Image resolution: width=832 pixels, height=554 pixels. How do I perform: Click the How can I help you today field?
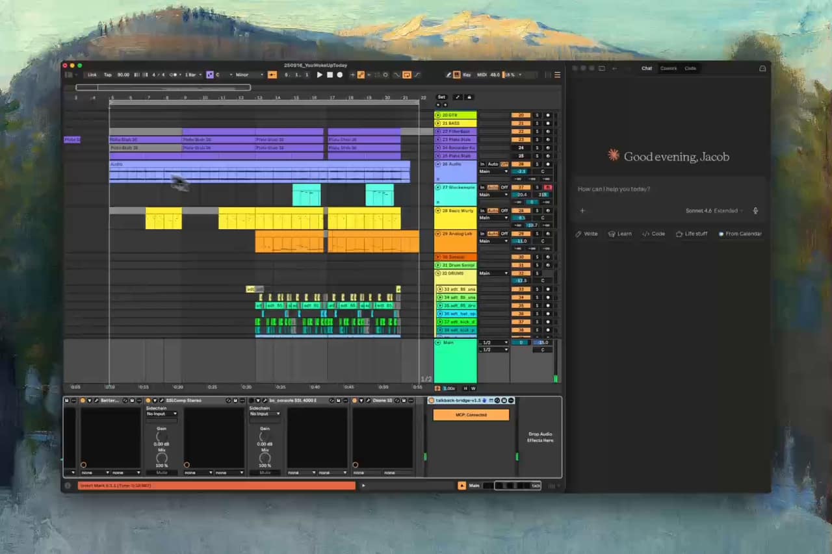668,189
